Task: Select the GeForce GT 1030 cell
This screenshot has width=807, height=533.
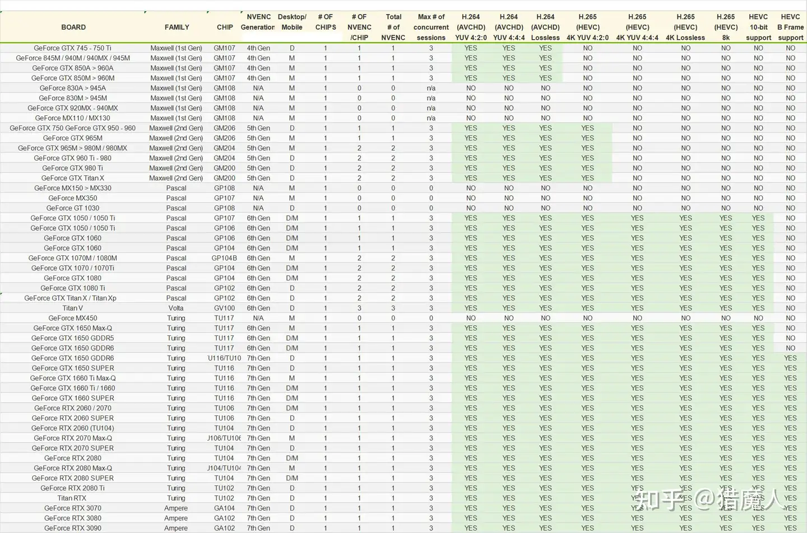Action: [x=73, y=209]
